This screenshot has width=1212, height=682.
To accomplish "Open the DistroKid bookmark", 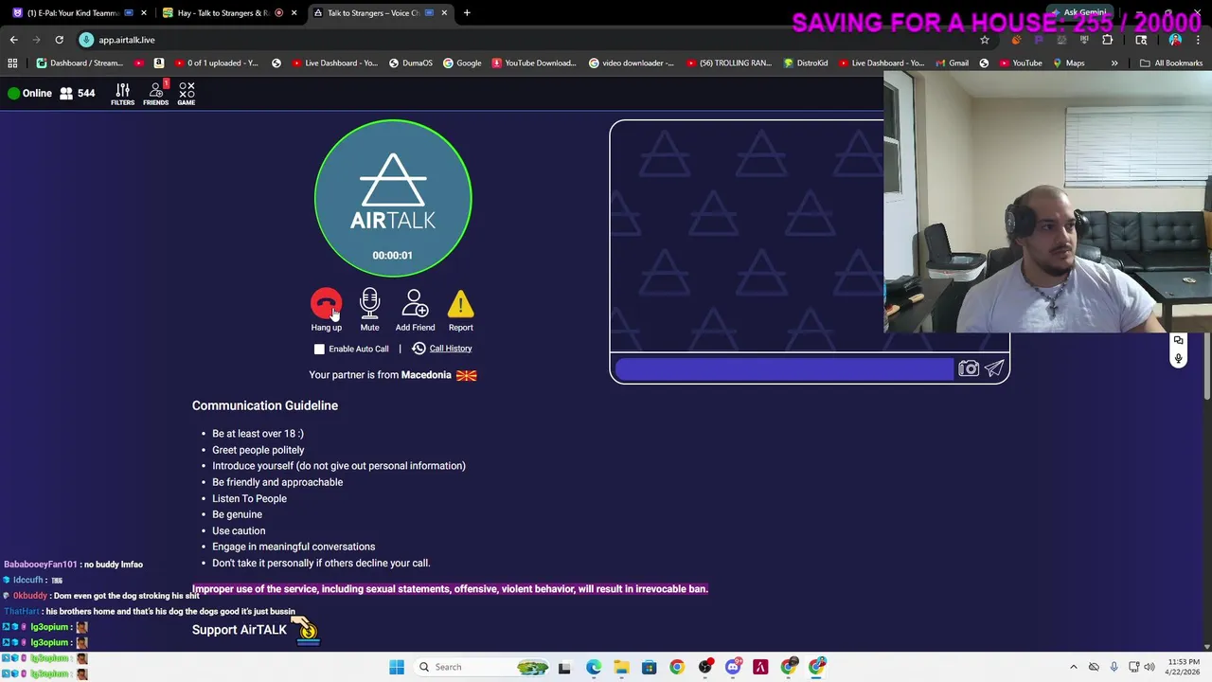I will (805, 63).
